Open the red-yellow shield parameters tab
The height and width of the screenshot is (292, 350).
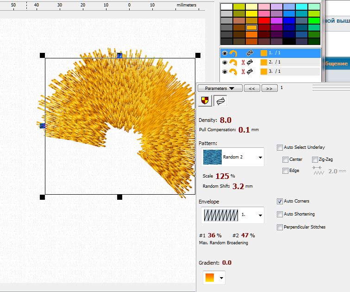[x=205, y=101]
